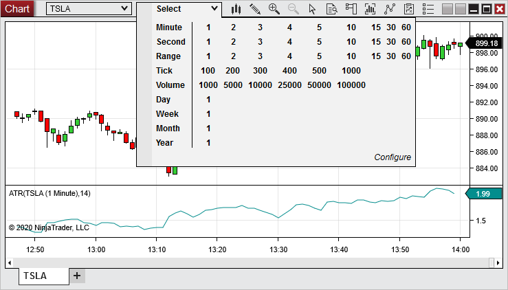Choose 15 Minute interval

[376, 27]
